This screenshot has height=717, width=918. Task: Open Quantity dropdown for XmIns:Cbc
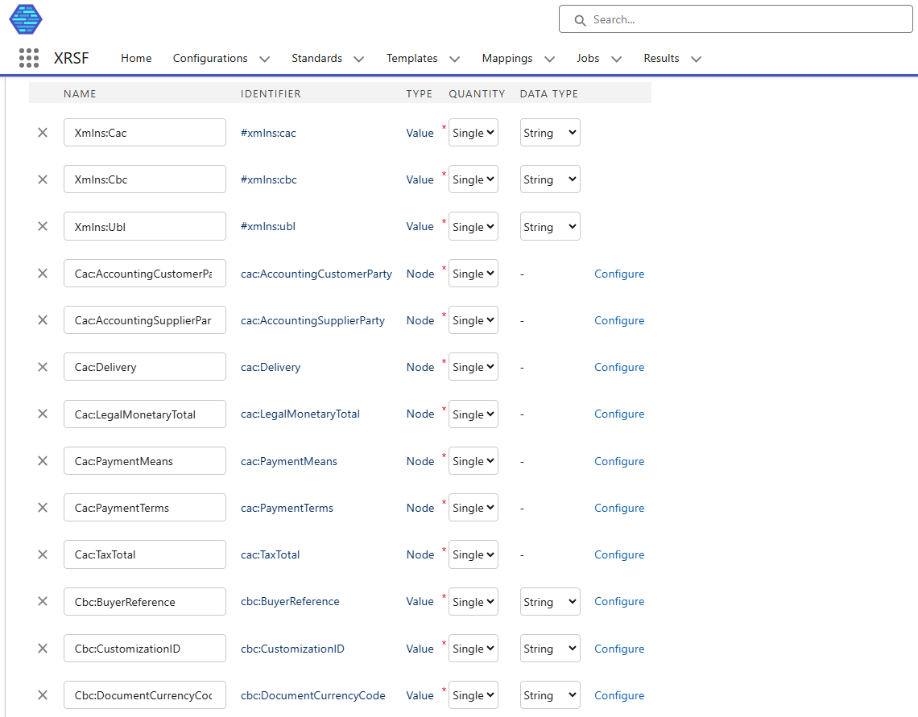[473, 179]
